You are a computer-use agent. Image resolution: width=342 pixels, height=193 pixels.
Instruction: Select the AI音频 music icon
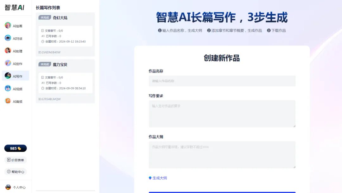(x=8, y=101)
